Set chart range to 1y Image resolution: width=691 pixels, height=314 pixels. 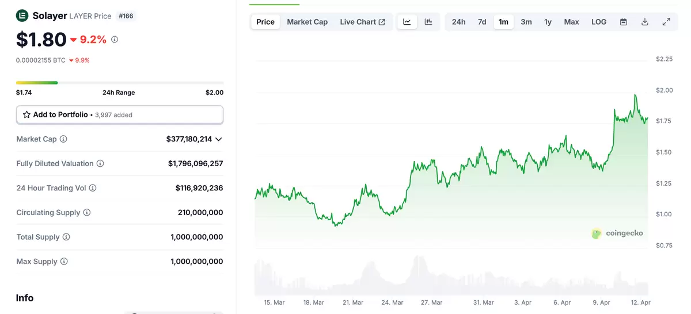point(548,22)
